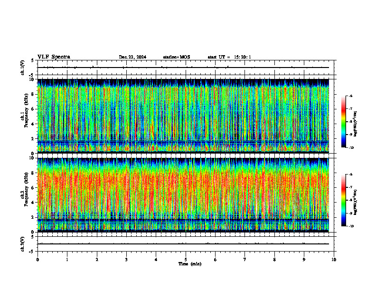
Task: Click the "Time (min)" x-axis label
Action: [190, 264]
